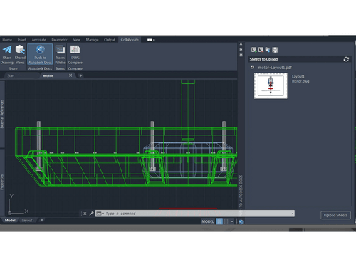Select the motor drawing file tab
Viewport: 356px width, 267px height.
(48, 75)
